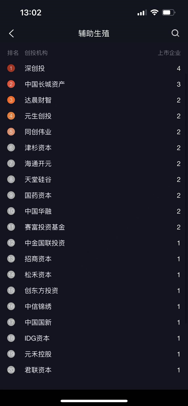This screenshot has height=406, width=188.
Task: Open 深创投 institution details
Action: (35, 68)
